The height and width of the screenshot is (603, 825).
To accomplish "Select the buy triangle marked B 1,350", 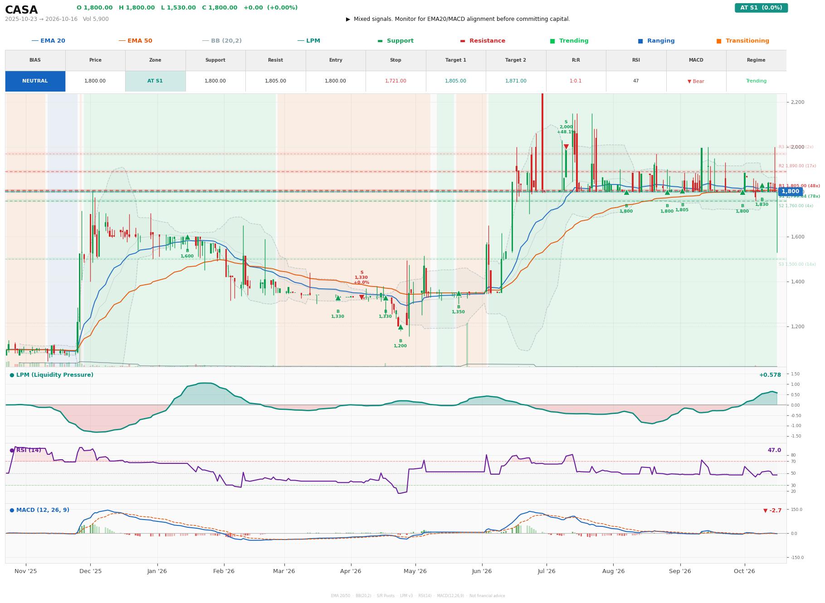I will pos(459,293).
